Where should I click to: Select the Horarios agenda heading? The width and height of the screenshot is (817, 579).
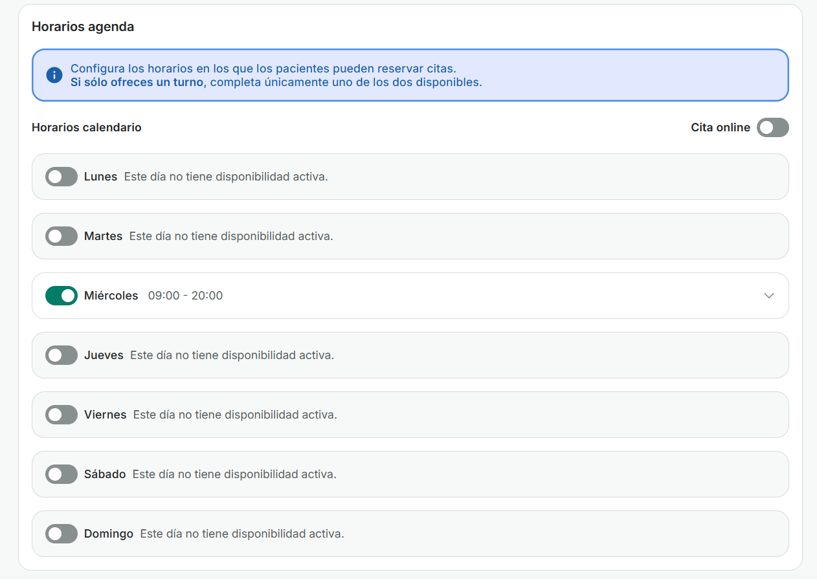pyautogui.click(x=83, y=27)
